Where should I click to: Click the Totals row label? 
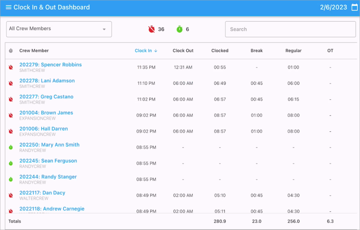pos(15,221)
